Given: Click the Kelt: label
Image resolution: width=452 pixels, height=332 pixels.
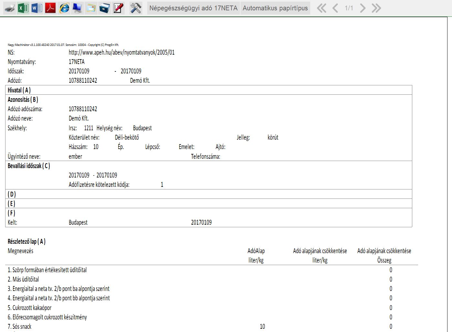Looking at the screenshot, I should [12, 222].
